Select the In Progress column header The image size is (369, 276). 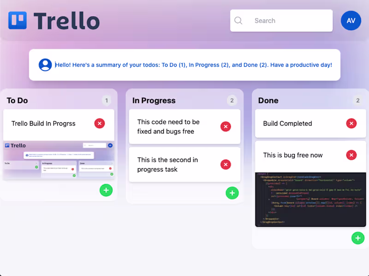154,100
